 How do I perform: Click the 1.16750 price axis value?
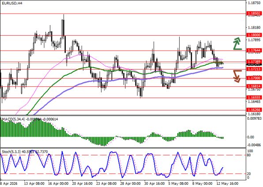click(255, 90)
